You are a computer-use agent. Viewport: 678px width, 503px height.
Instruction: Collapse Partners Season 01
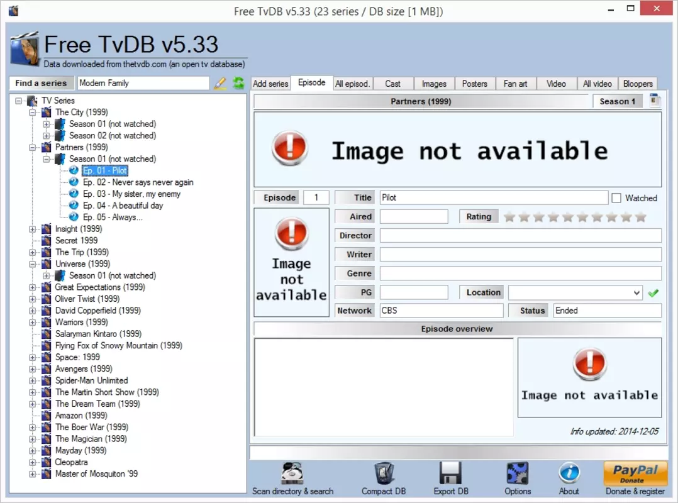pyautogui.click(x=47, y=159)
